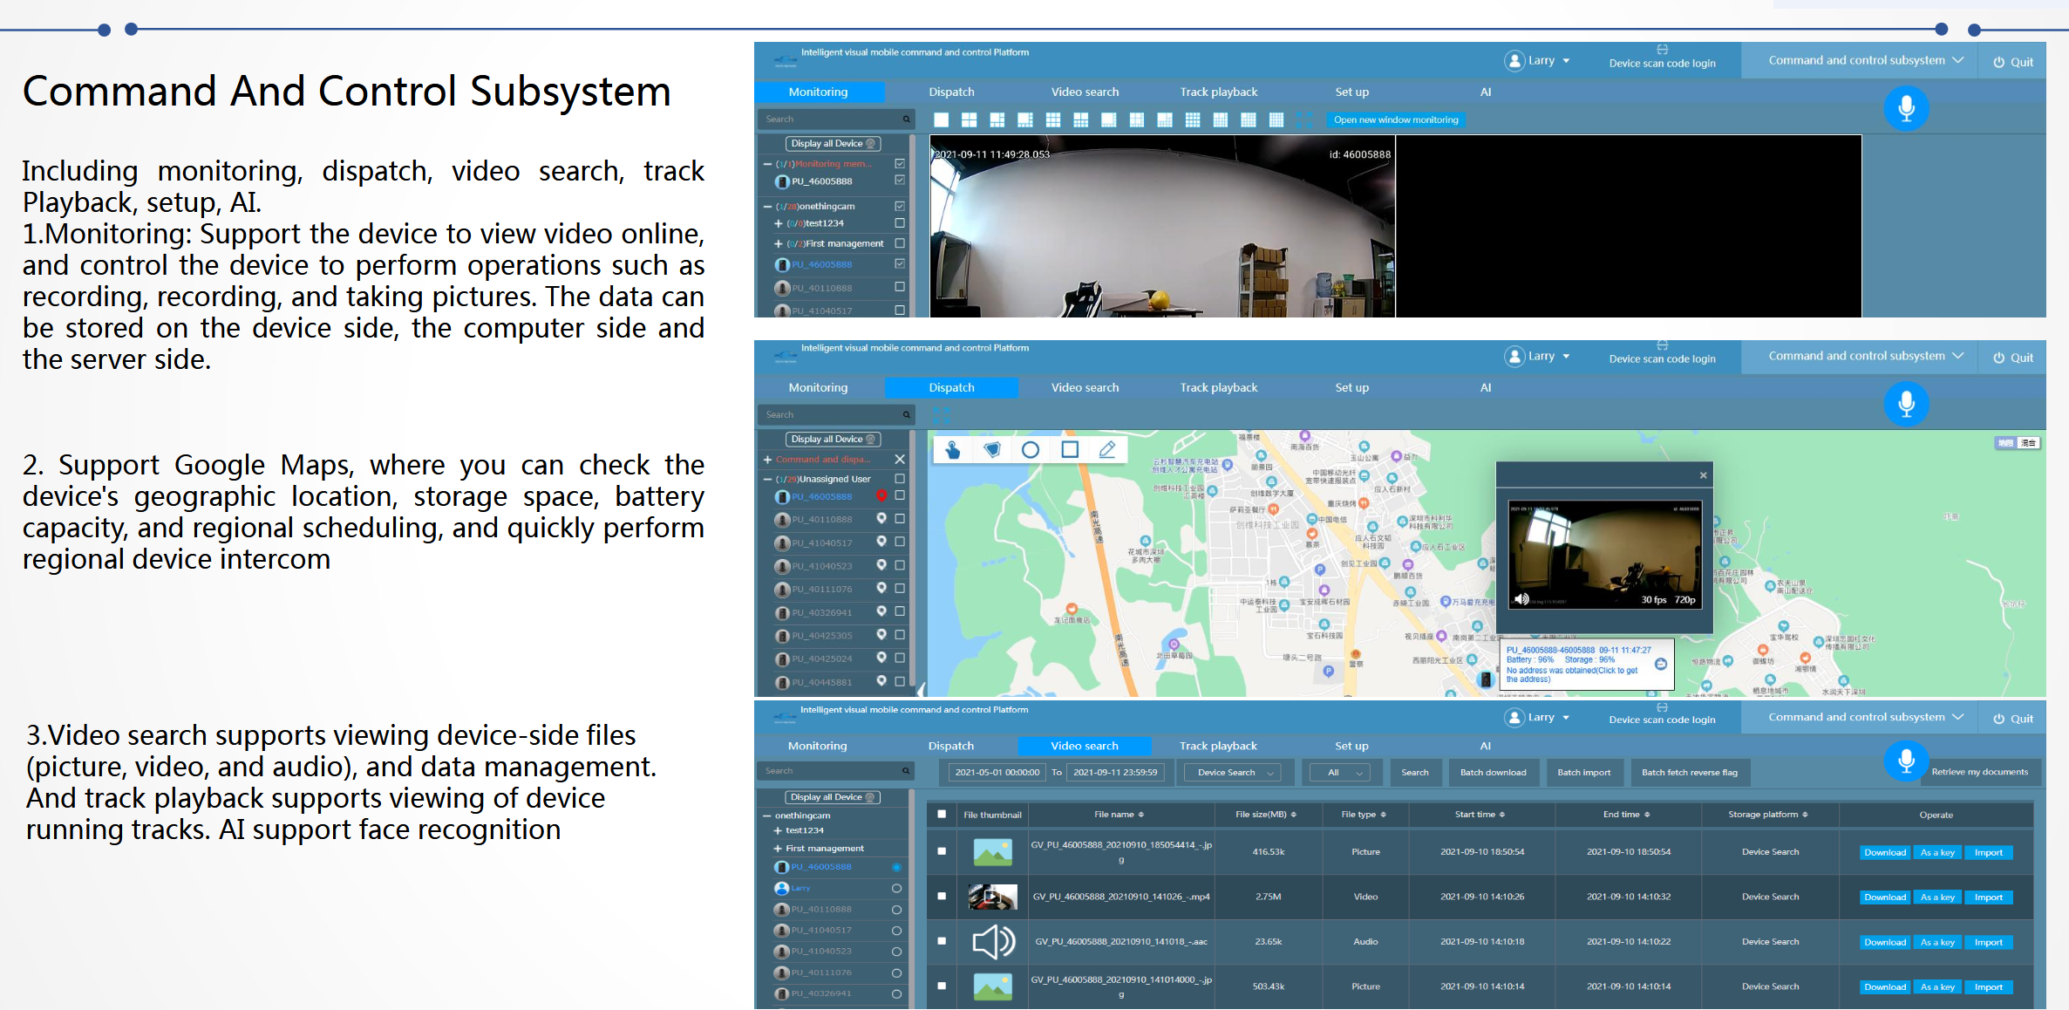Switch to Track playback tab in Monitoring panel
This screenshot has width=2069, height=1010.
1218,92
